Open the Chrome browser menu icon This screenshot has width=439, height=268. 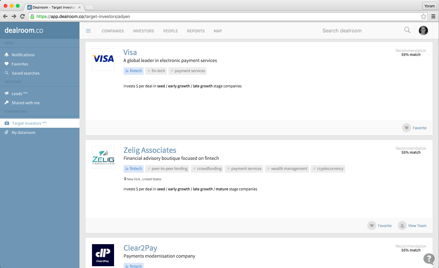click(433, 17)
